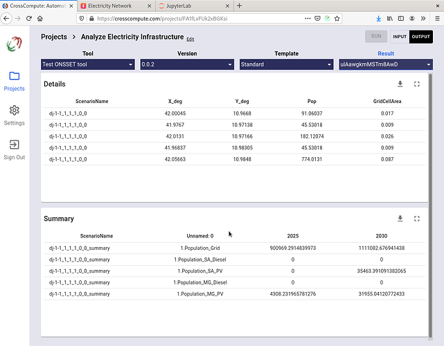Click value 900969.2914839973
This screenshot has height=346, width=444.
tap(293, 248)
